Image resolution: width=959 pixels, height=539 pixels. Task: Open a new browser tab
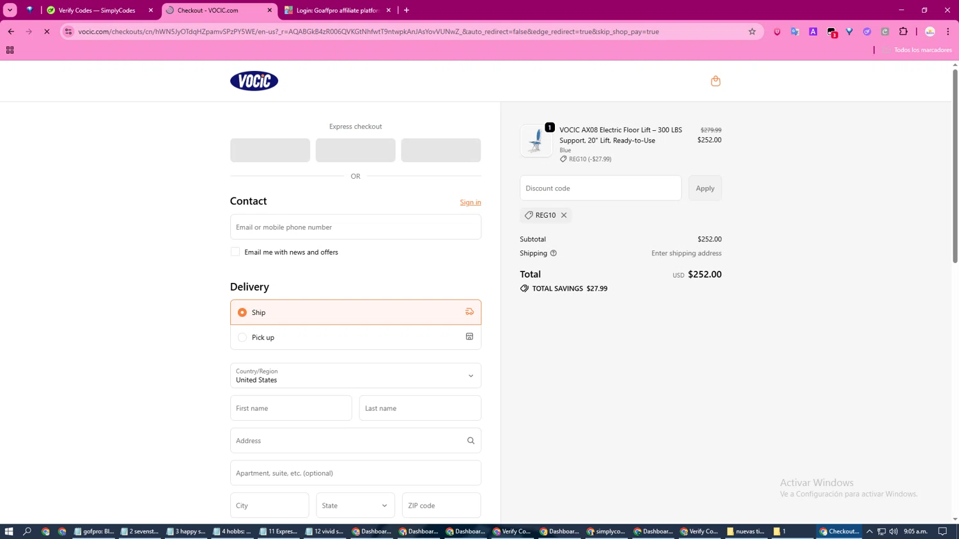pos(407,10)
